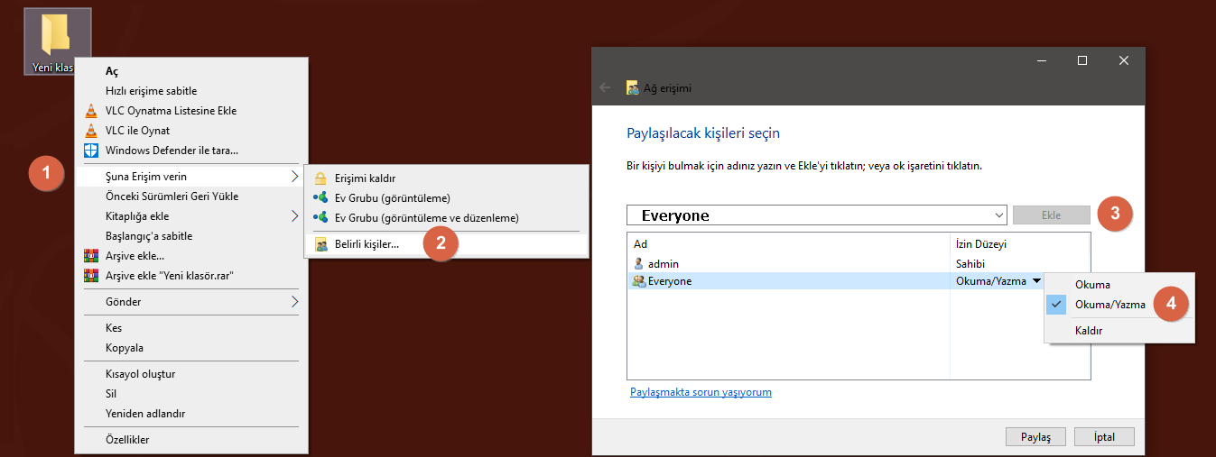Click into the Everyone name input field
The image size is (1216, 457).
click(809, 215)
